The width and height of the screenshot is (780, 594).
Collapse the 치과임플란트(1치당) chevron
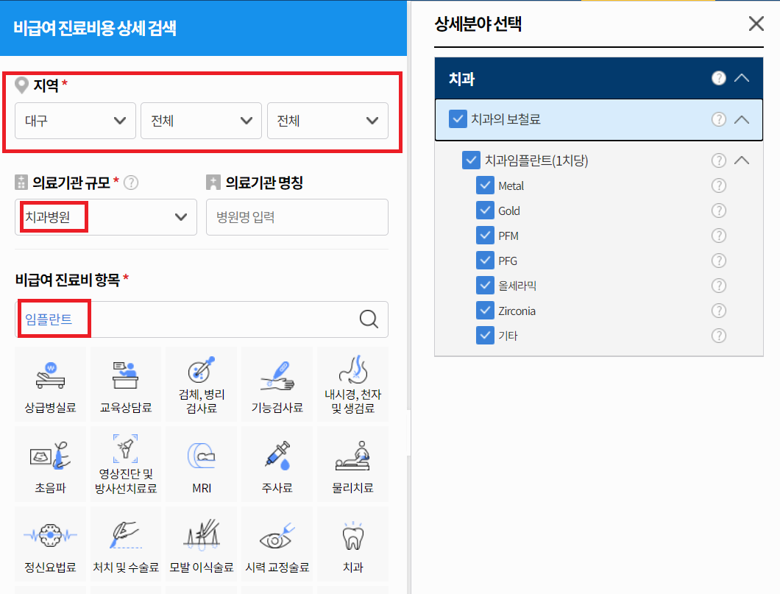pyautogui.click(x=741, y=160)
